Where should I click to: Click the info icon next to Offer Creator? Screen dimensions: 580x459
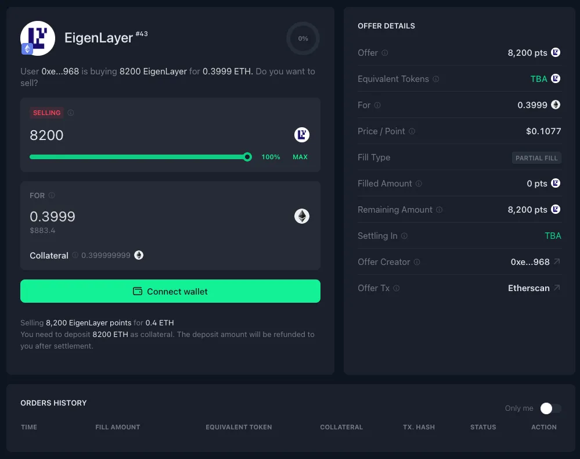(x=417, y=262)
